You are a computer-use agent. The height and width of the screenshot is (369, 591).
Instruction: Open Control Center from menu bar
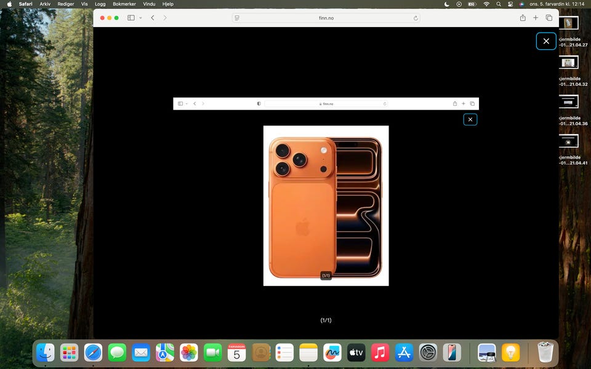[510, 4]
